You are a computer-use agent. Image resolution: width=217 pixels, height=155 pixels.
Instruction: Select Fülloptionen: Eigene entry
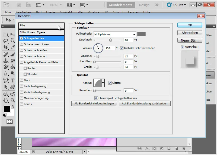pos(42,32)
